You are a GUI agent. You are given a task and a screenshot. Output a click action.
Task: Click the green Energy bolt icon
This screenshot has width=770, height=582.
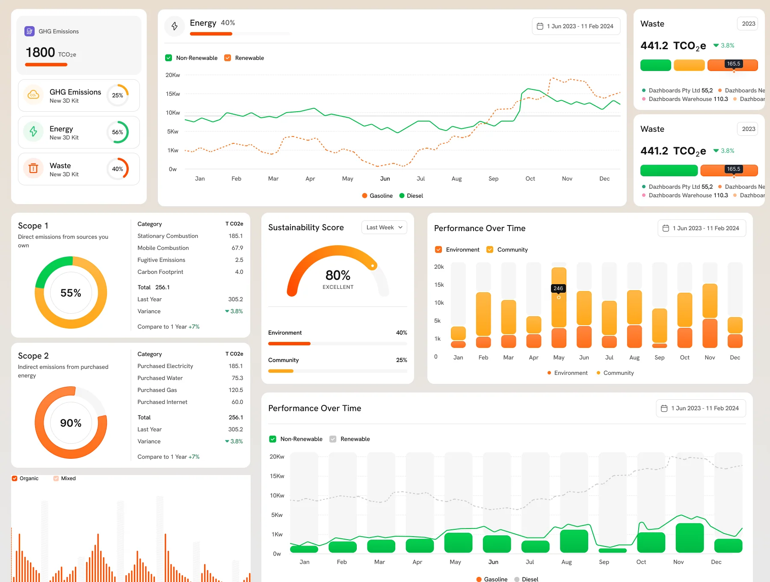tap(33, 132)
